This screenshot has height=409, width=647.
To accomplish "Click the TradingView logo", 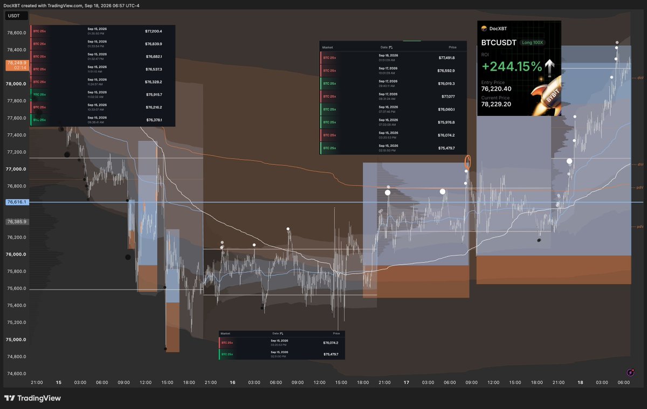I will tap(32, 398).
